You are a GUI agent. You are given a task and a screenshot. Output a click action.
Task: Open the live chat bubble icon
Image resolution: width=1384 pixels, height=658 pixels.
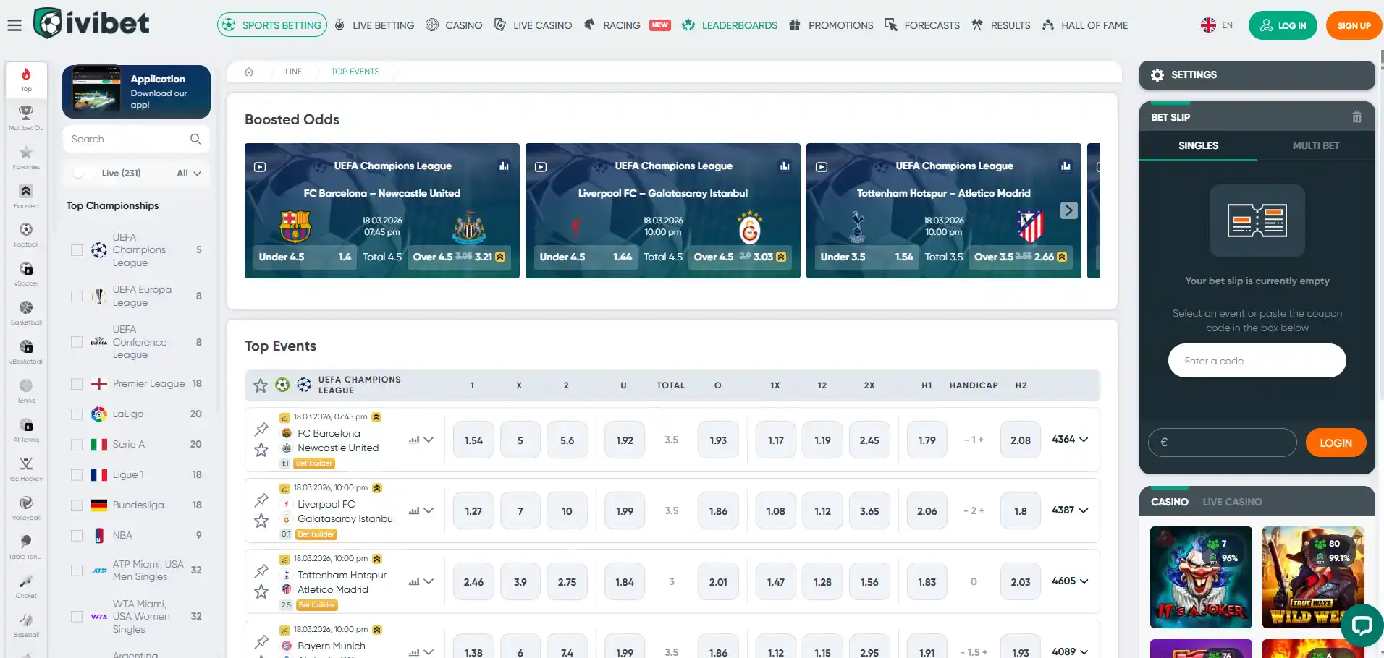click(x=1362, y=625)
